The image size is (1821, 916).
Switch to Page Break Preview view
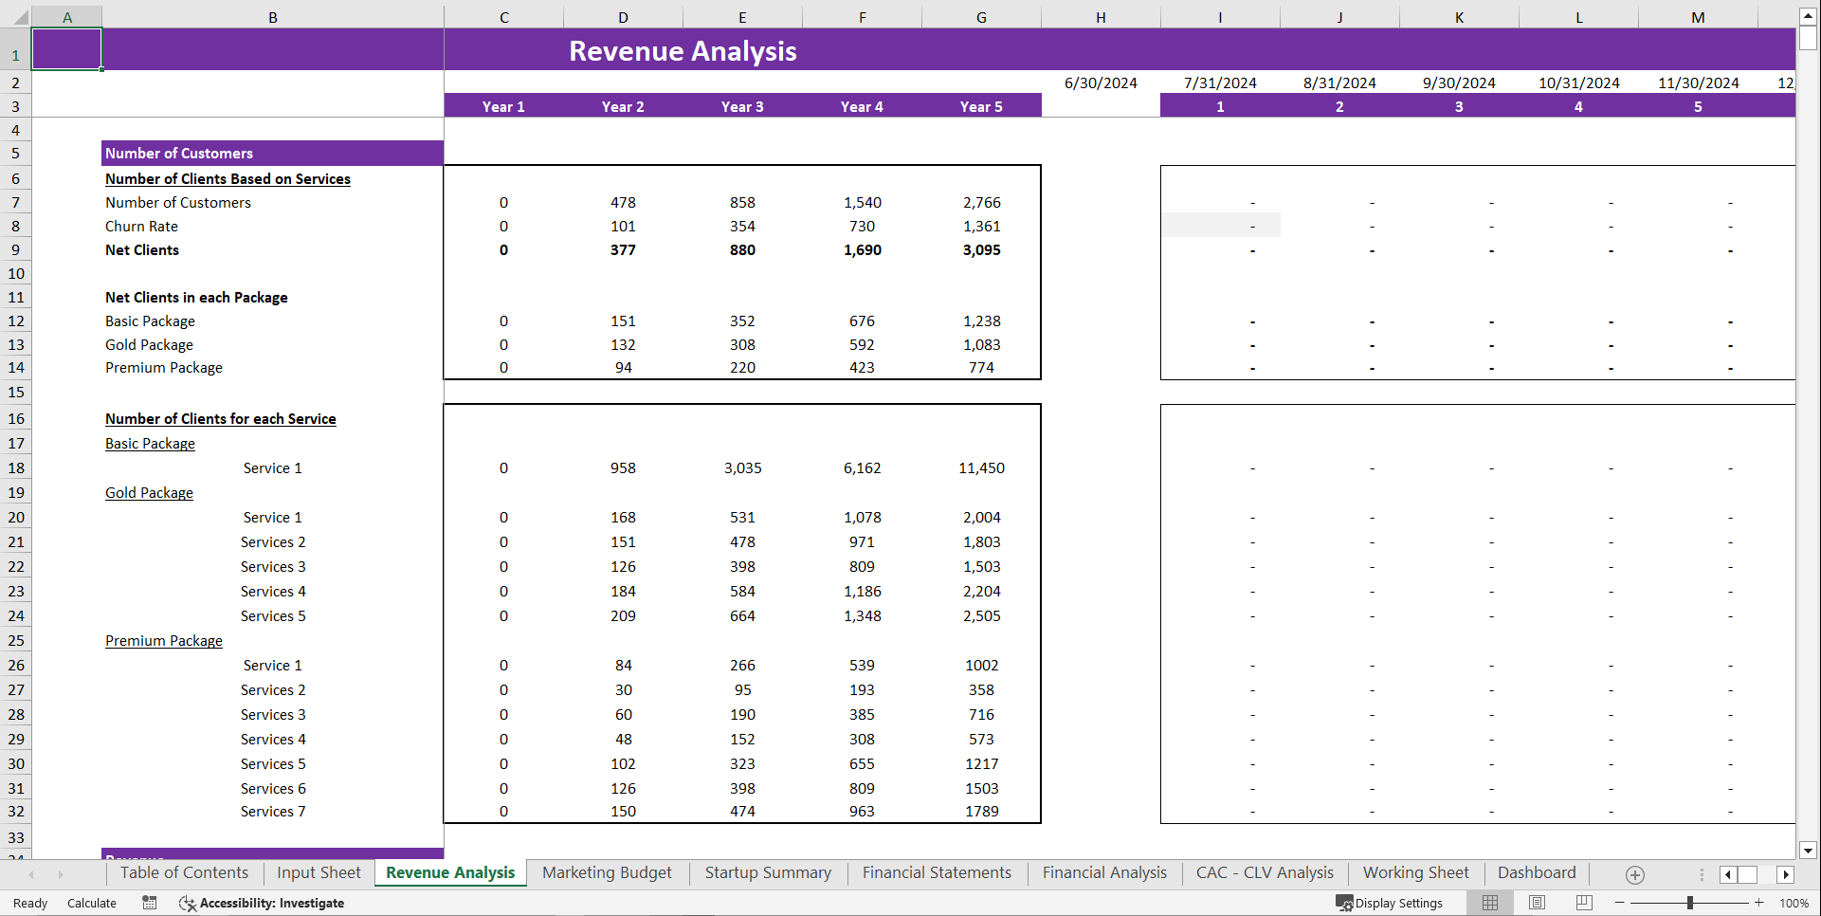click(x=1584, y=903)
